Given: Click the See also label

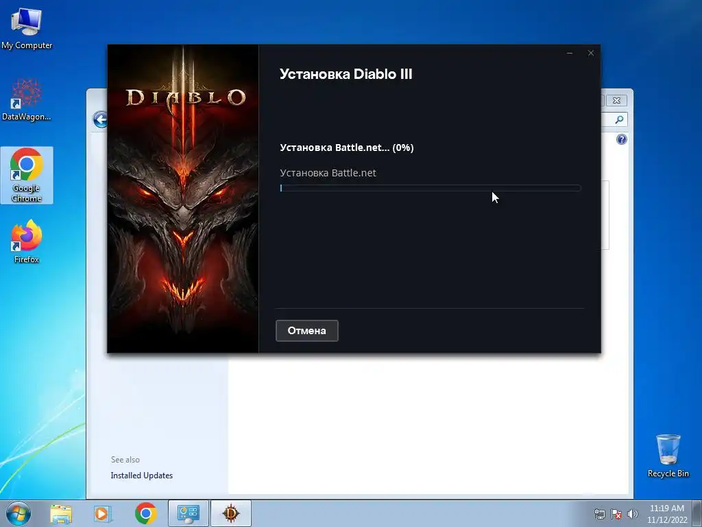Looking at the screenshot, I should tap(125, 460).
